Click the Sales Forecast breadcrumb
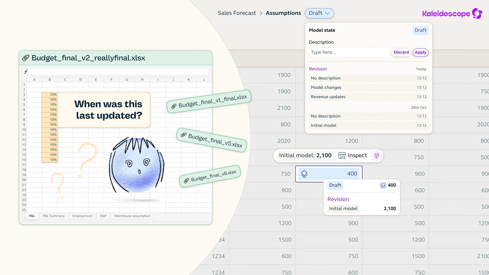 click(x=237, y=13)
